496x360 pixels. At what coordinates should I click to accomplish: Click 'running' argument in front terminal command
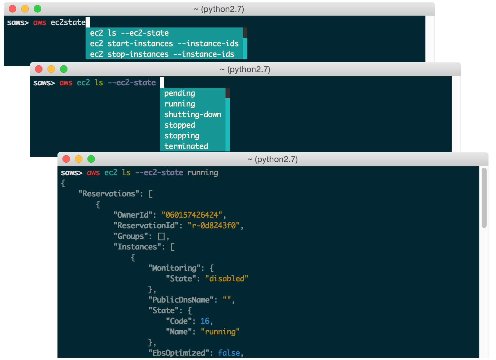point(203,173)
